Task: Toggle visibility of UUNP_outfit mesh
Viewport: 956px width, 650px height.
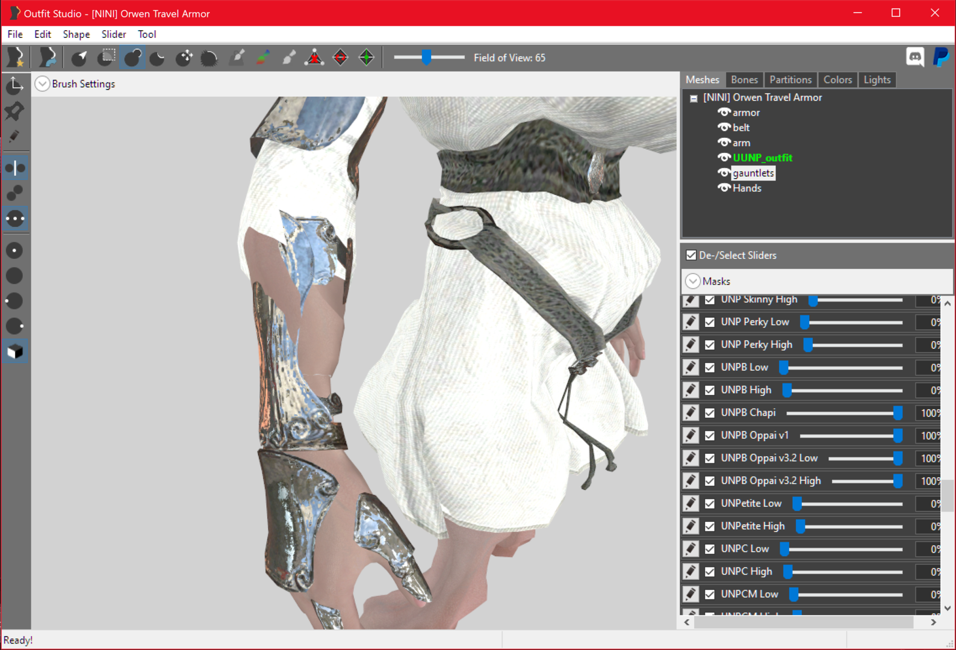Action: point(724,158)
